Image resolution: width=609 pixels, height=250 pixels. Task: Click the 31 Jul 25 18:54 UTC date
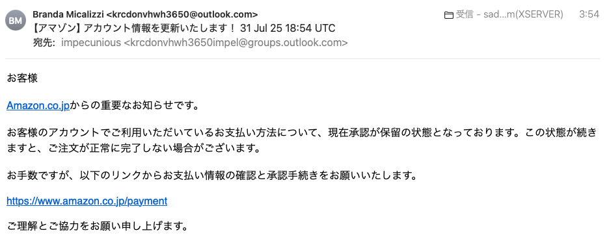click(x=288, y=29)
